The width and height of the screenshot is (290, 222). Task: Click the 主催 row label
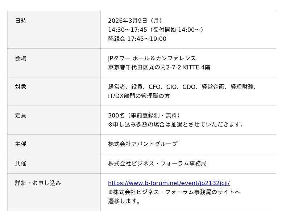(x=21, y=144)
